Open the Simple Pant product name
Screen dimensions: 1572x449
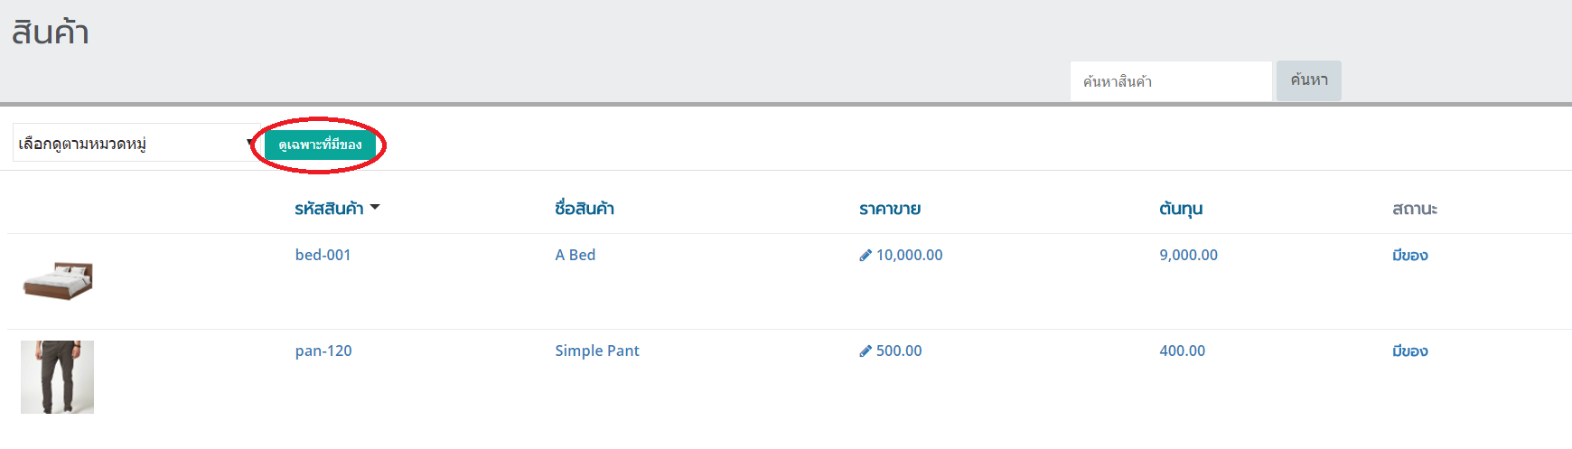pyautogui.click(x=597, y=351)
